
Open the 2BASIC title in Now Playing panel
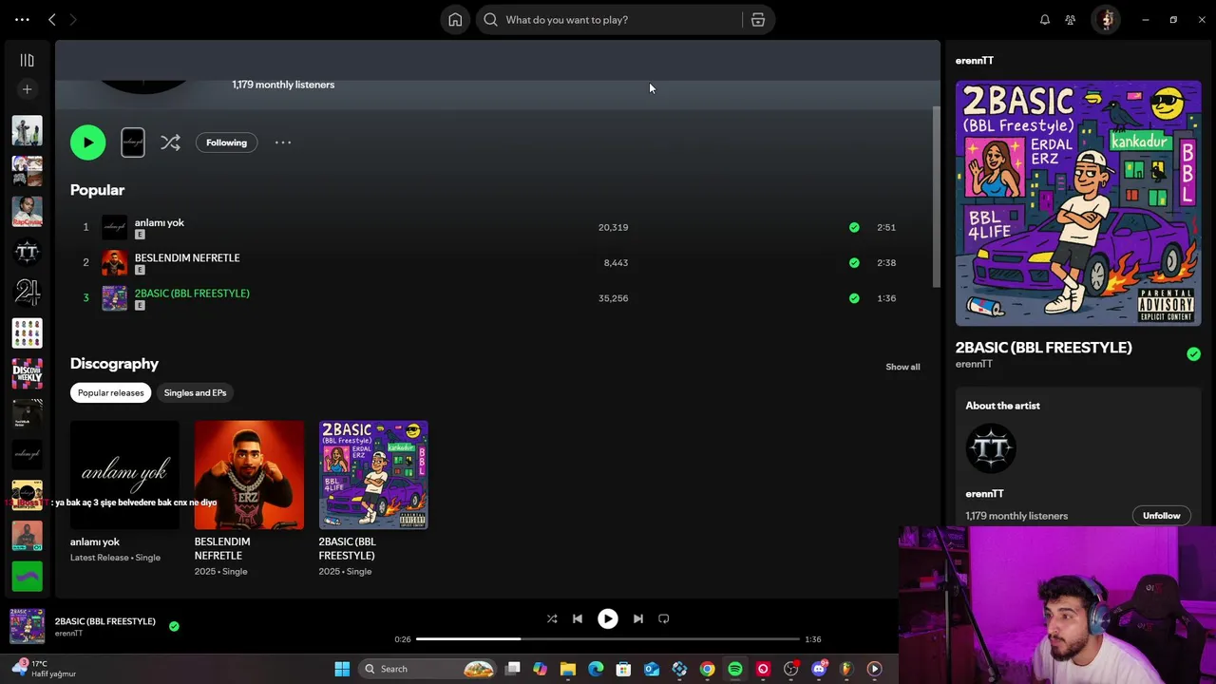[1043, 348]
